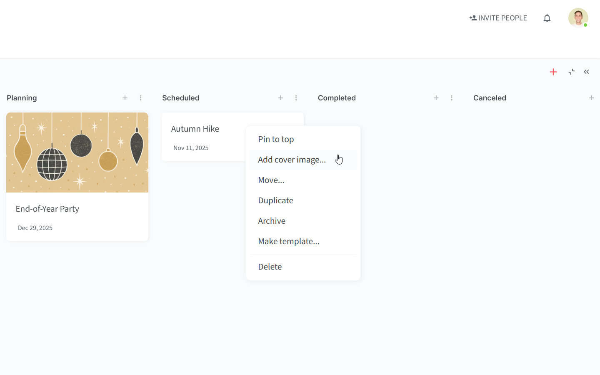This screenshot has width=600, height=375.
Task: Add a card to the Planning column
Action: click(125, 98)
